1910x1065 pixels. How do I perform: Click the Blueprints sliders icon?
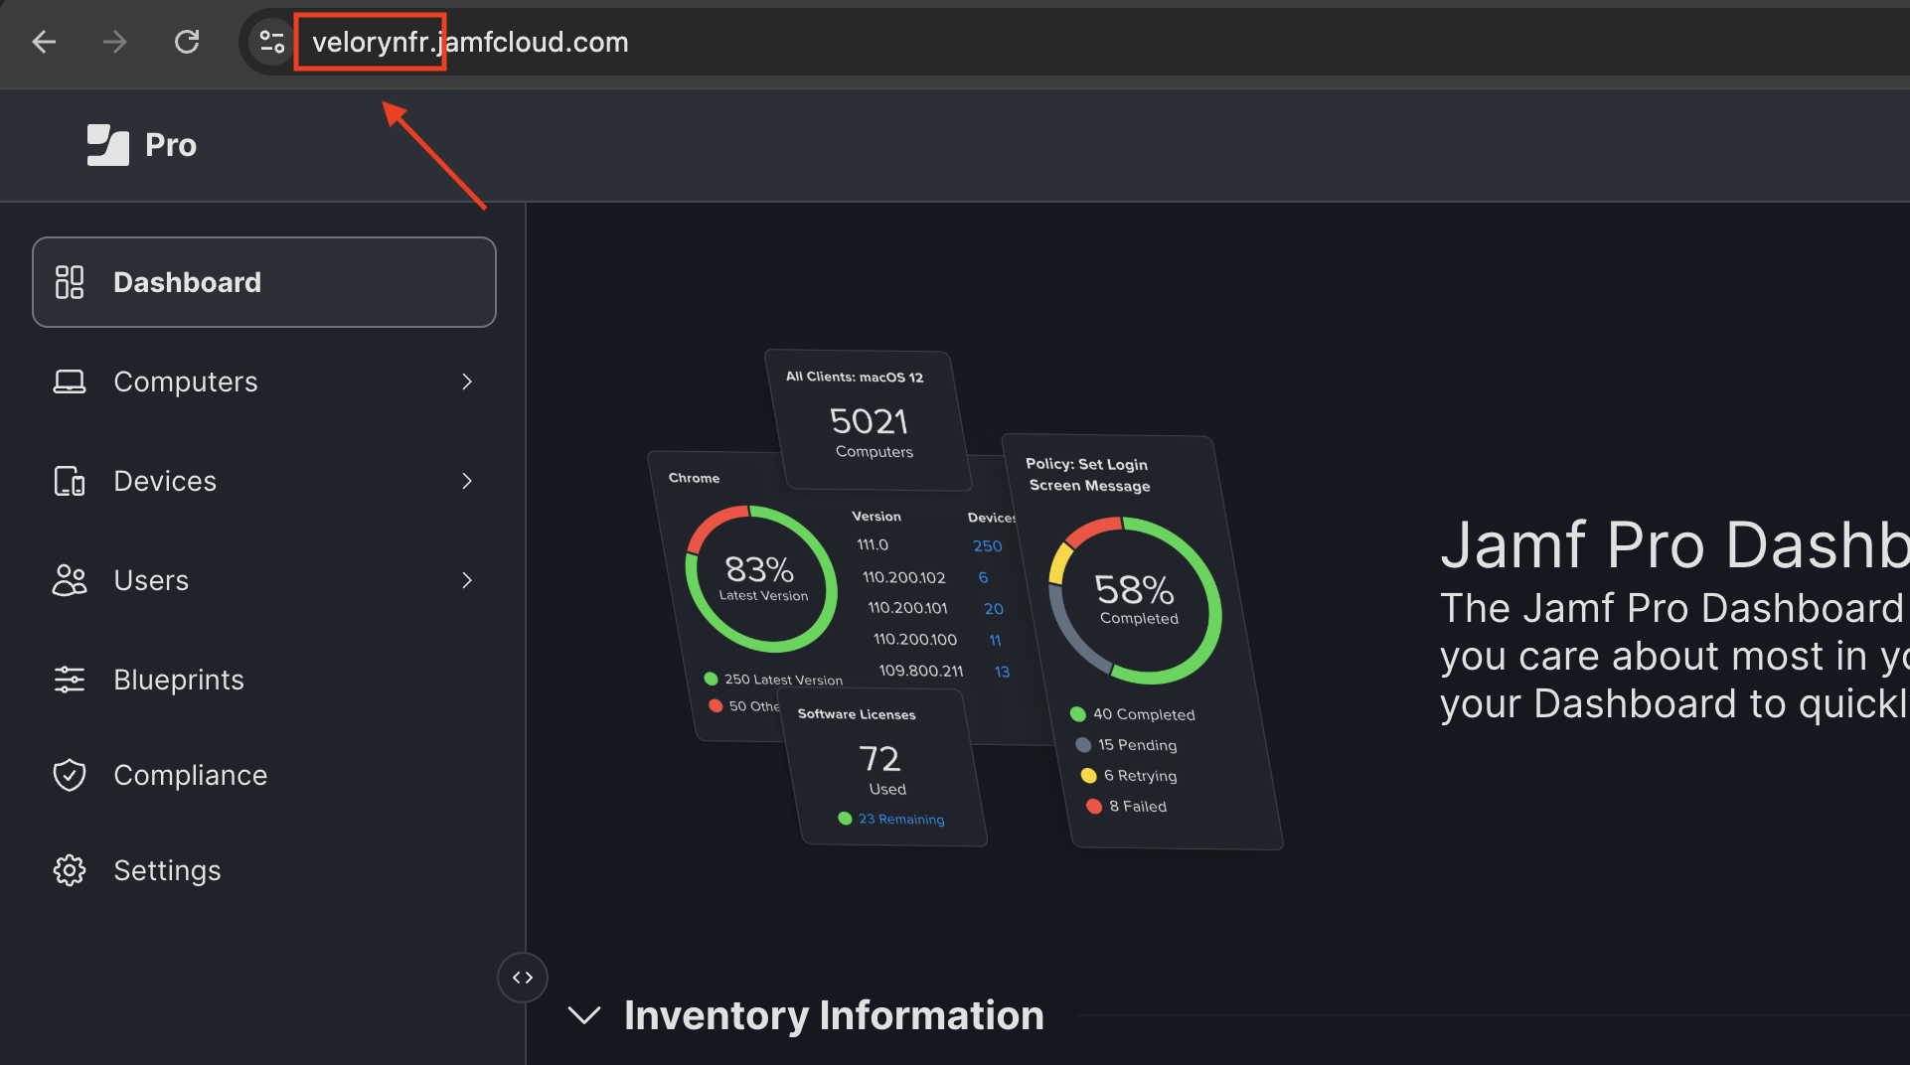pyautogui.click(x=70, y=680)
